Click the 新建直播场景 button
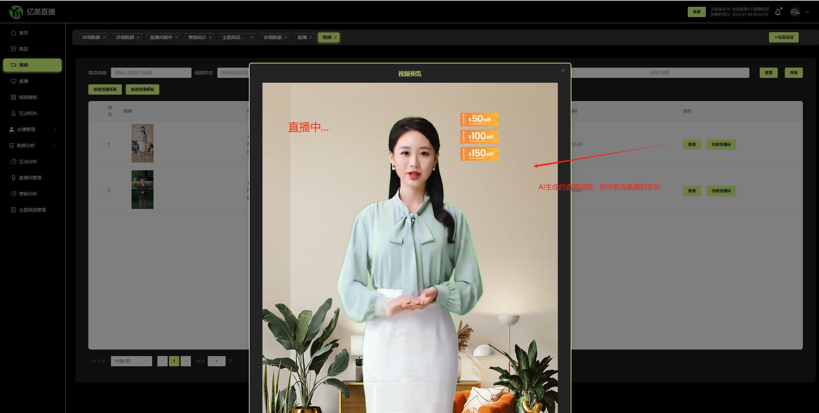This screenshot has height=413, width=819. click(105, 89)
